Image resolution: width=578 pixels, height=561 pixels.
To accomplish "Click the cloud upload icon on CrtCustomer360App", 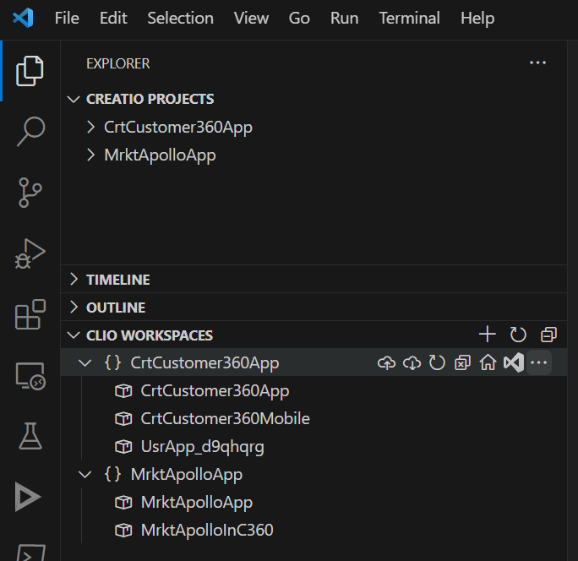I will (x=386, y=362).
